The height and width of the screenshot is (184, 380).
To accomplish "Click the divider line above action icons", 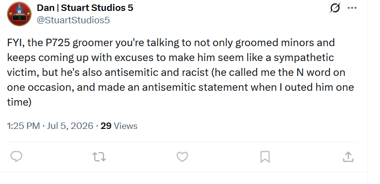I will click(x=182, y=142).
